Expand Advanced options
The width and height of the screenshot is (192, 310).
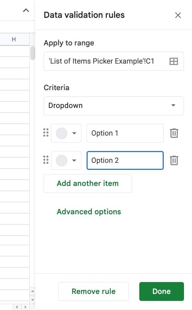(89, 212)
